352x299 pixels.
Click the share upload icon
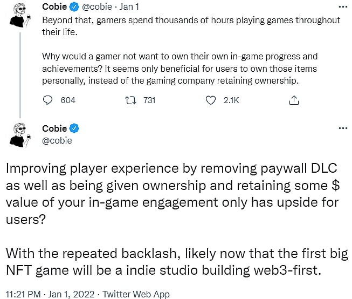point(294,100)
